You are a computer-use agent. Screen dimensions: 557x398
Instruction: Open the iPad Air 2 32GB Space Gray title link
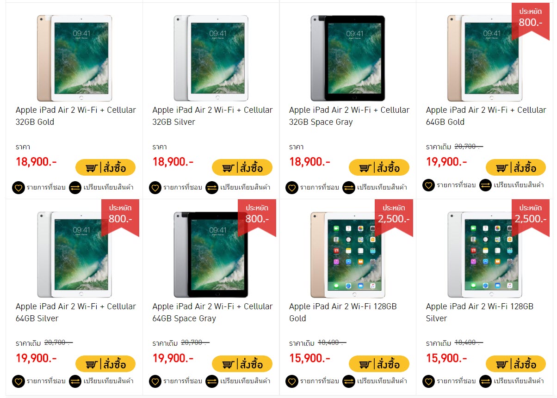click(x=349, y=116)
